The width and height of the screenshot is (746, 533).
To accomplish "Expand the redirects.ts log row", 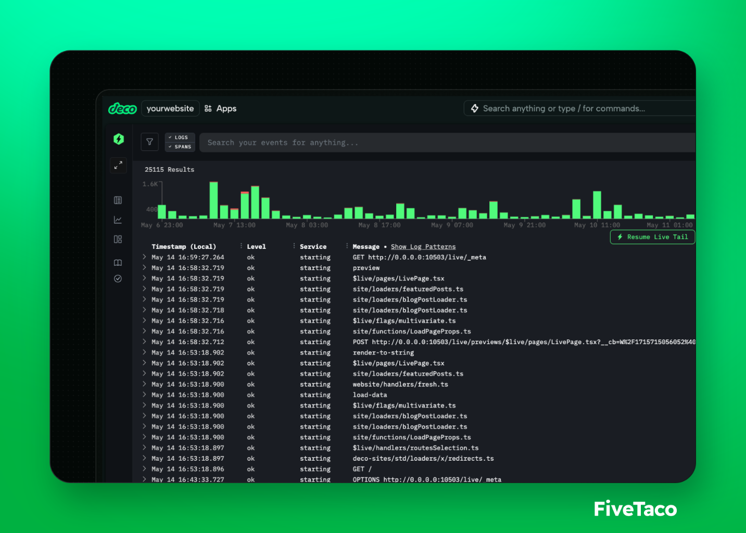I will pos(144,458).
